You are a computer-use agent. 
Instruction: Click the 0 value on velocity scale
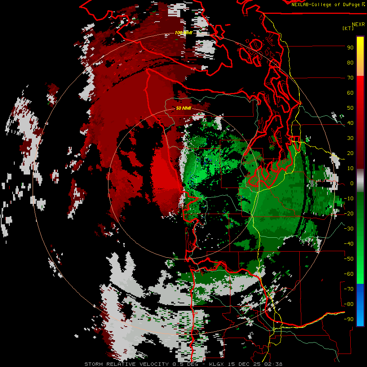352,183
